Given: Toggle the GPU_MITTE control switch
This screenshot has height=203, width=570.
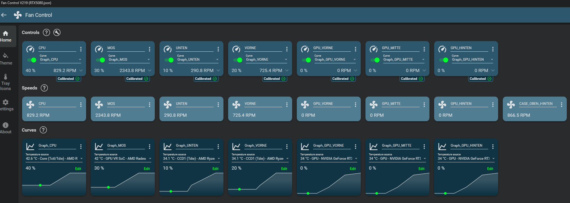Looking at the screenshot, I should pos(375,60).
